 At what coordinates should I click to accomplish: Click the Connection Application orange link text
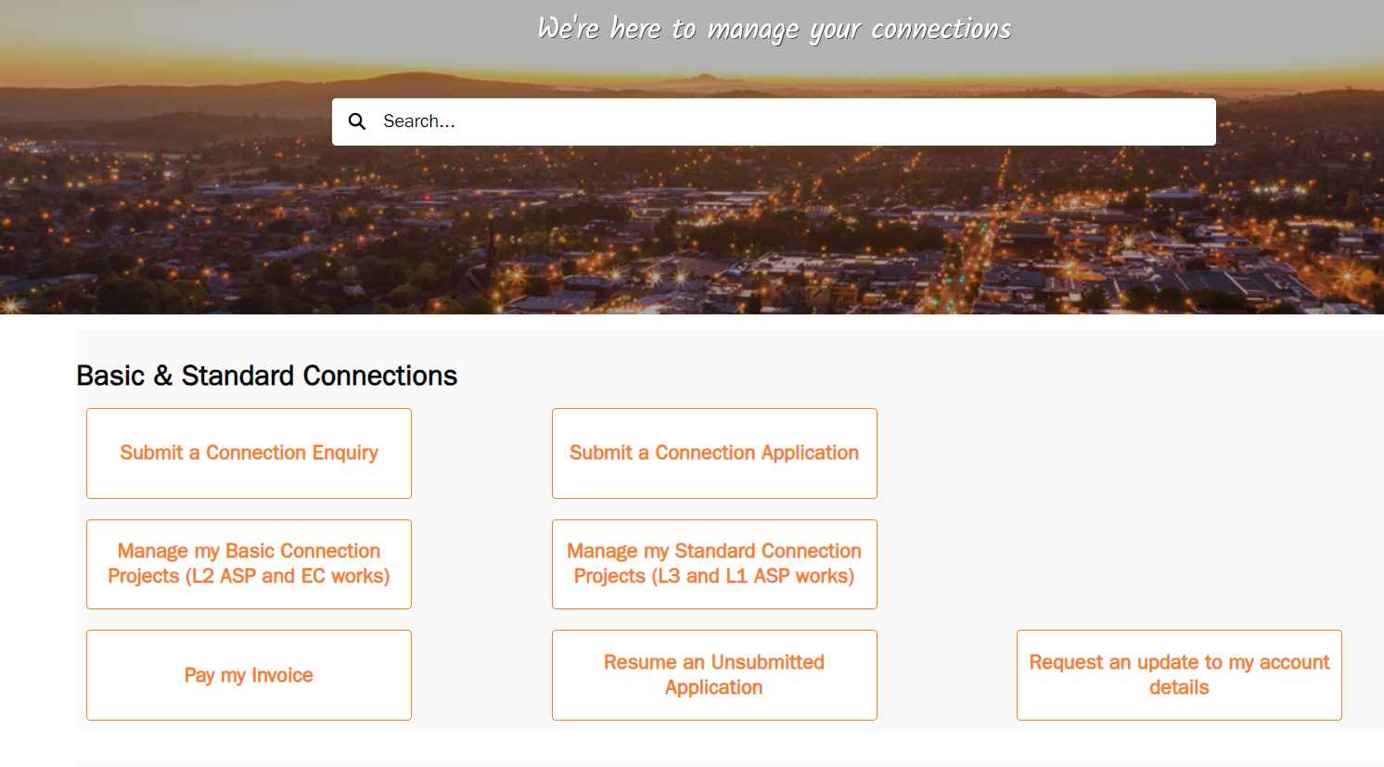point(714,453)
